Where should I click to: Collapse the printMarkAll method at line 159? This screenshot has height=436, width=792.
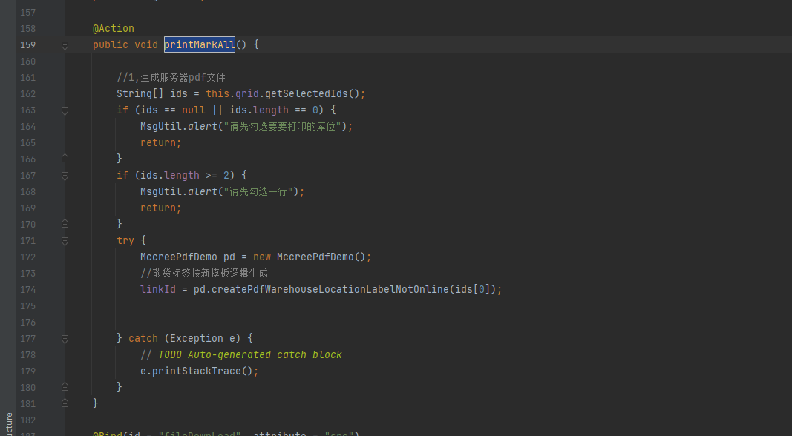tap(65, 45)
